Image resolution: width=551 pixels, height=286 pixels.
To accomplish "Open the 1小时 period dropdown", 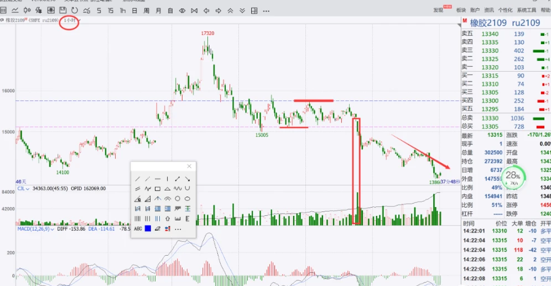I will (x=71, y=20).
